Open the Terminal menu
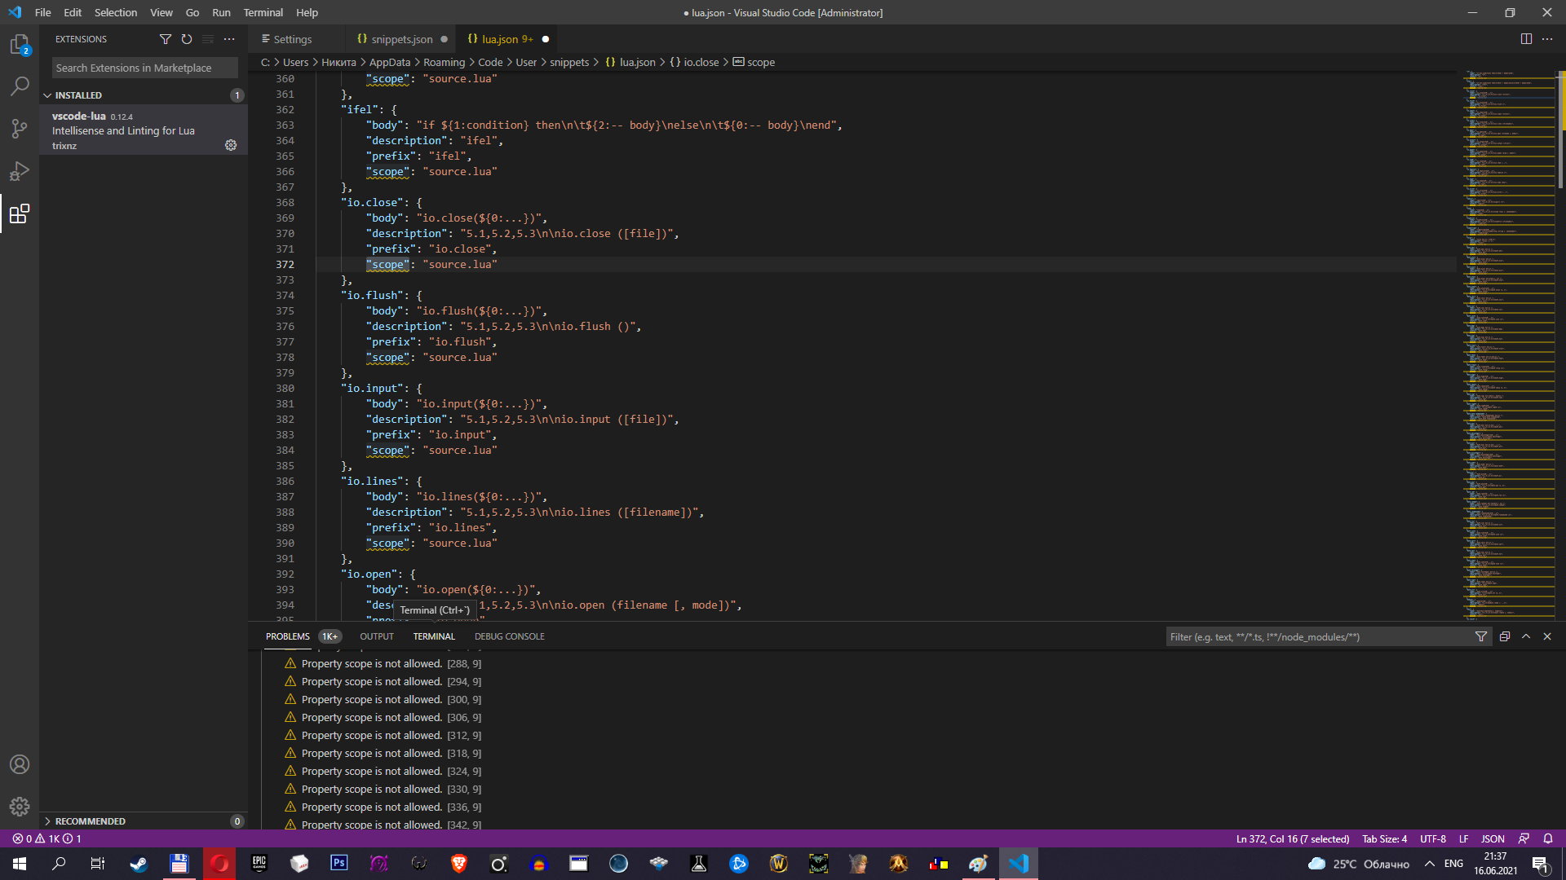Viewport: 1566px width, 880px height. [x=263, y=12]
